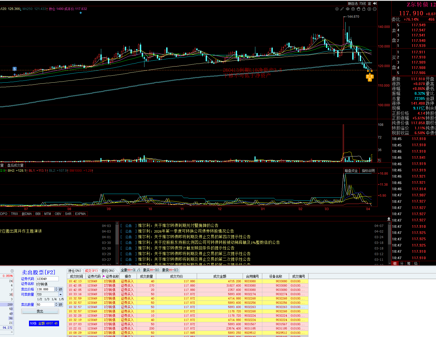The image size is (436, 337).
Task: Click the download arrow icon above announcements
Action: coord(389,219)
